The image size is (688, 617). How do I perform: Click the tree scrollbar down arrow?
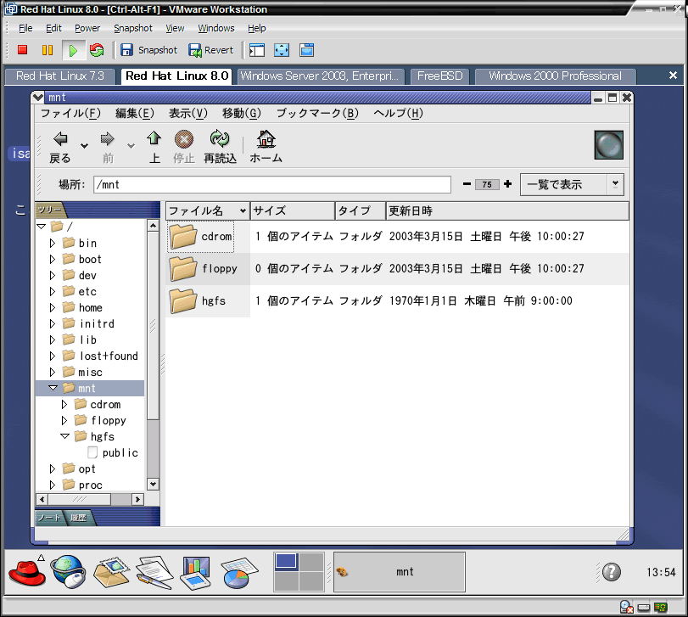(x=153, y=485)
